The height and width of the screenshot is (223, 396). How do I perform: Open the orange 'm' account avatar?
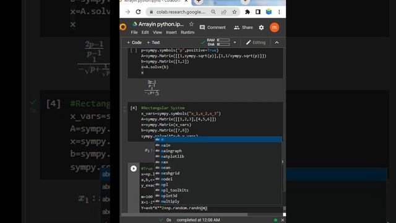275,27
